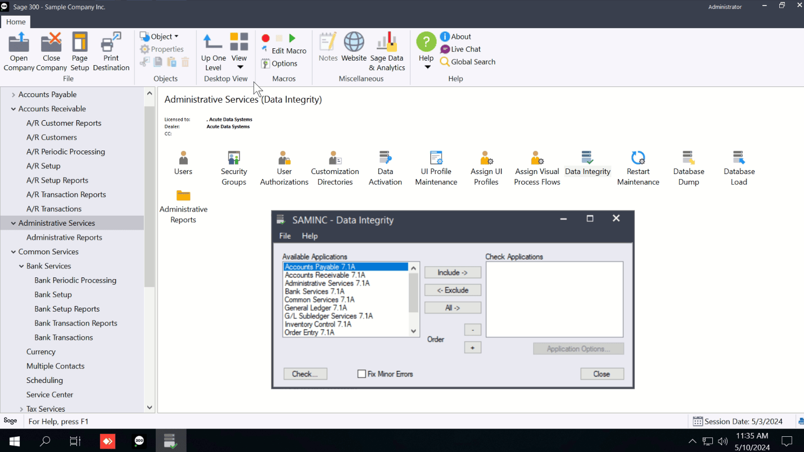Open File menu in Data Integrity
Image resolution: width=804 pixels, height=452 pixels.
[285, 236]
